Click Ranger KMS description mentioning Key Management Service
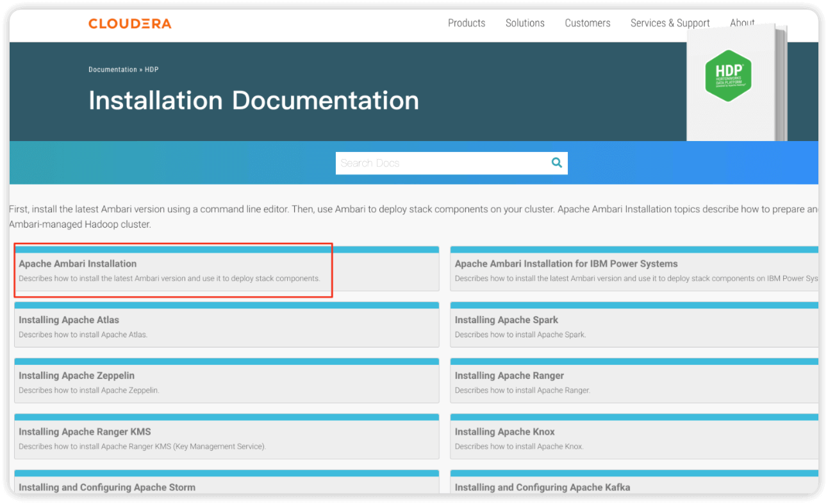The height and width of the screenshot is (504, 828). [x=142, y=446]
